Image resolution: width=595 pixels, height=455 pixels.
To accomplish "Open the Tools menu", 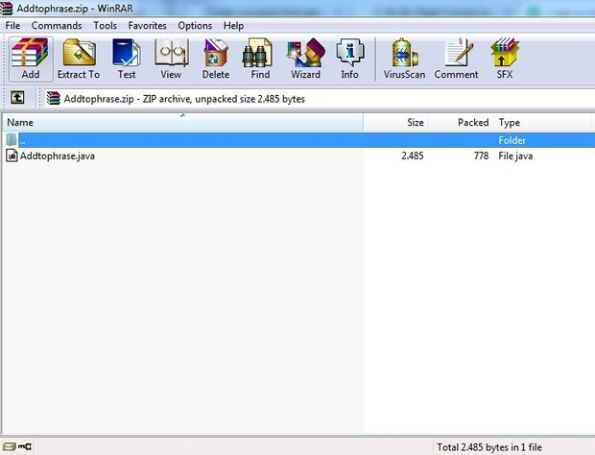I will pyautogui.click(x=106, y=25).
